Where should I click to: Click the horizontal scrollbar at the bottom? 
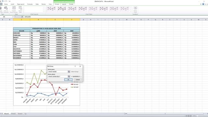(x=165, y=114)
